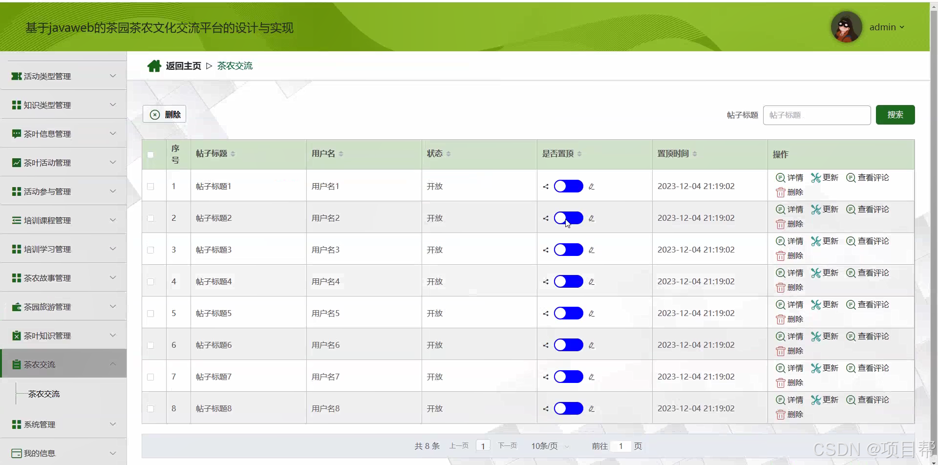
Task: Click the admin avatar picture
Action: (846, 27)
